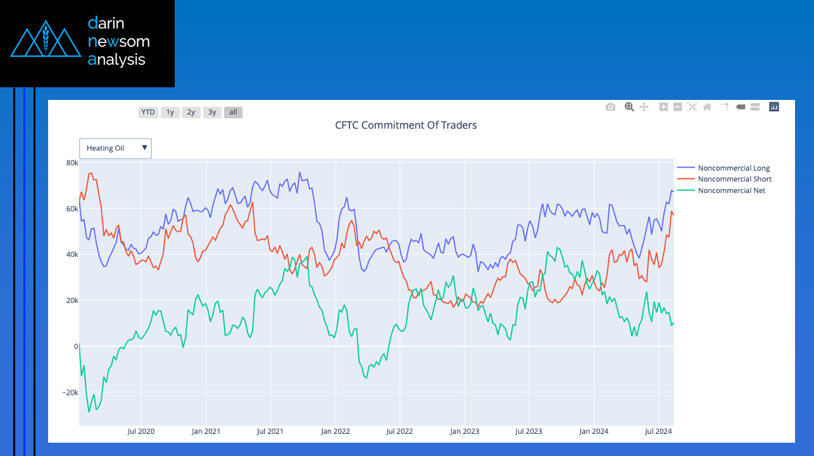Download plot as PNG with camera icon

[x=610, y=108]
